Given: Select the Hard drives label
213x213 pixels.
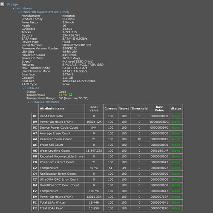Looking at the screenshot, I should tap(24, 9).
